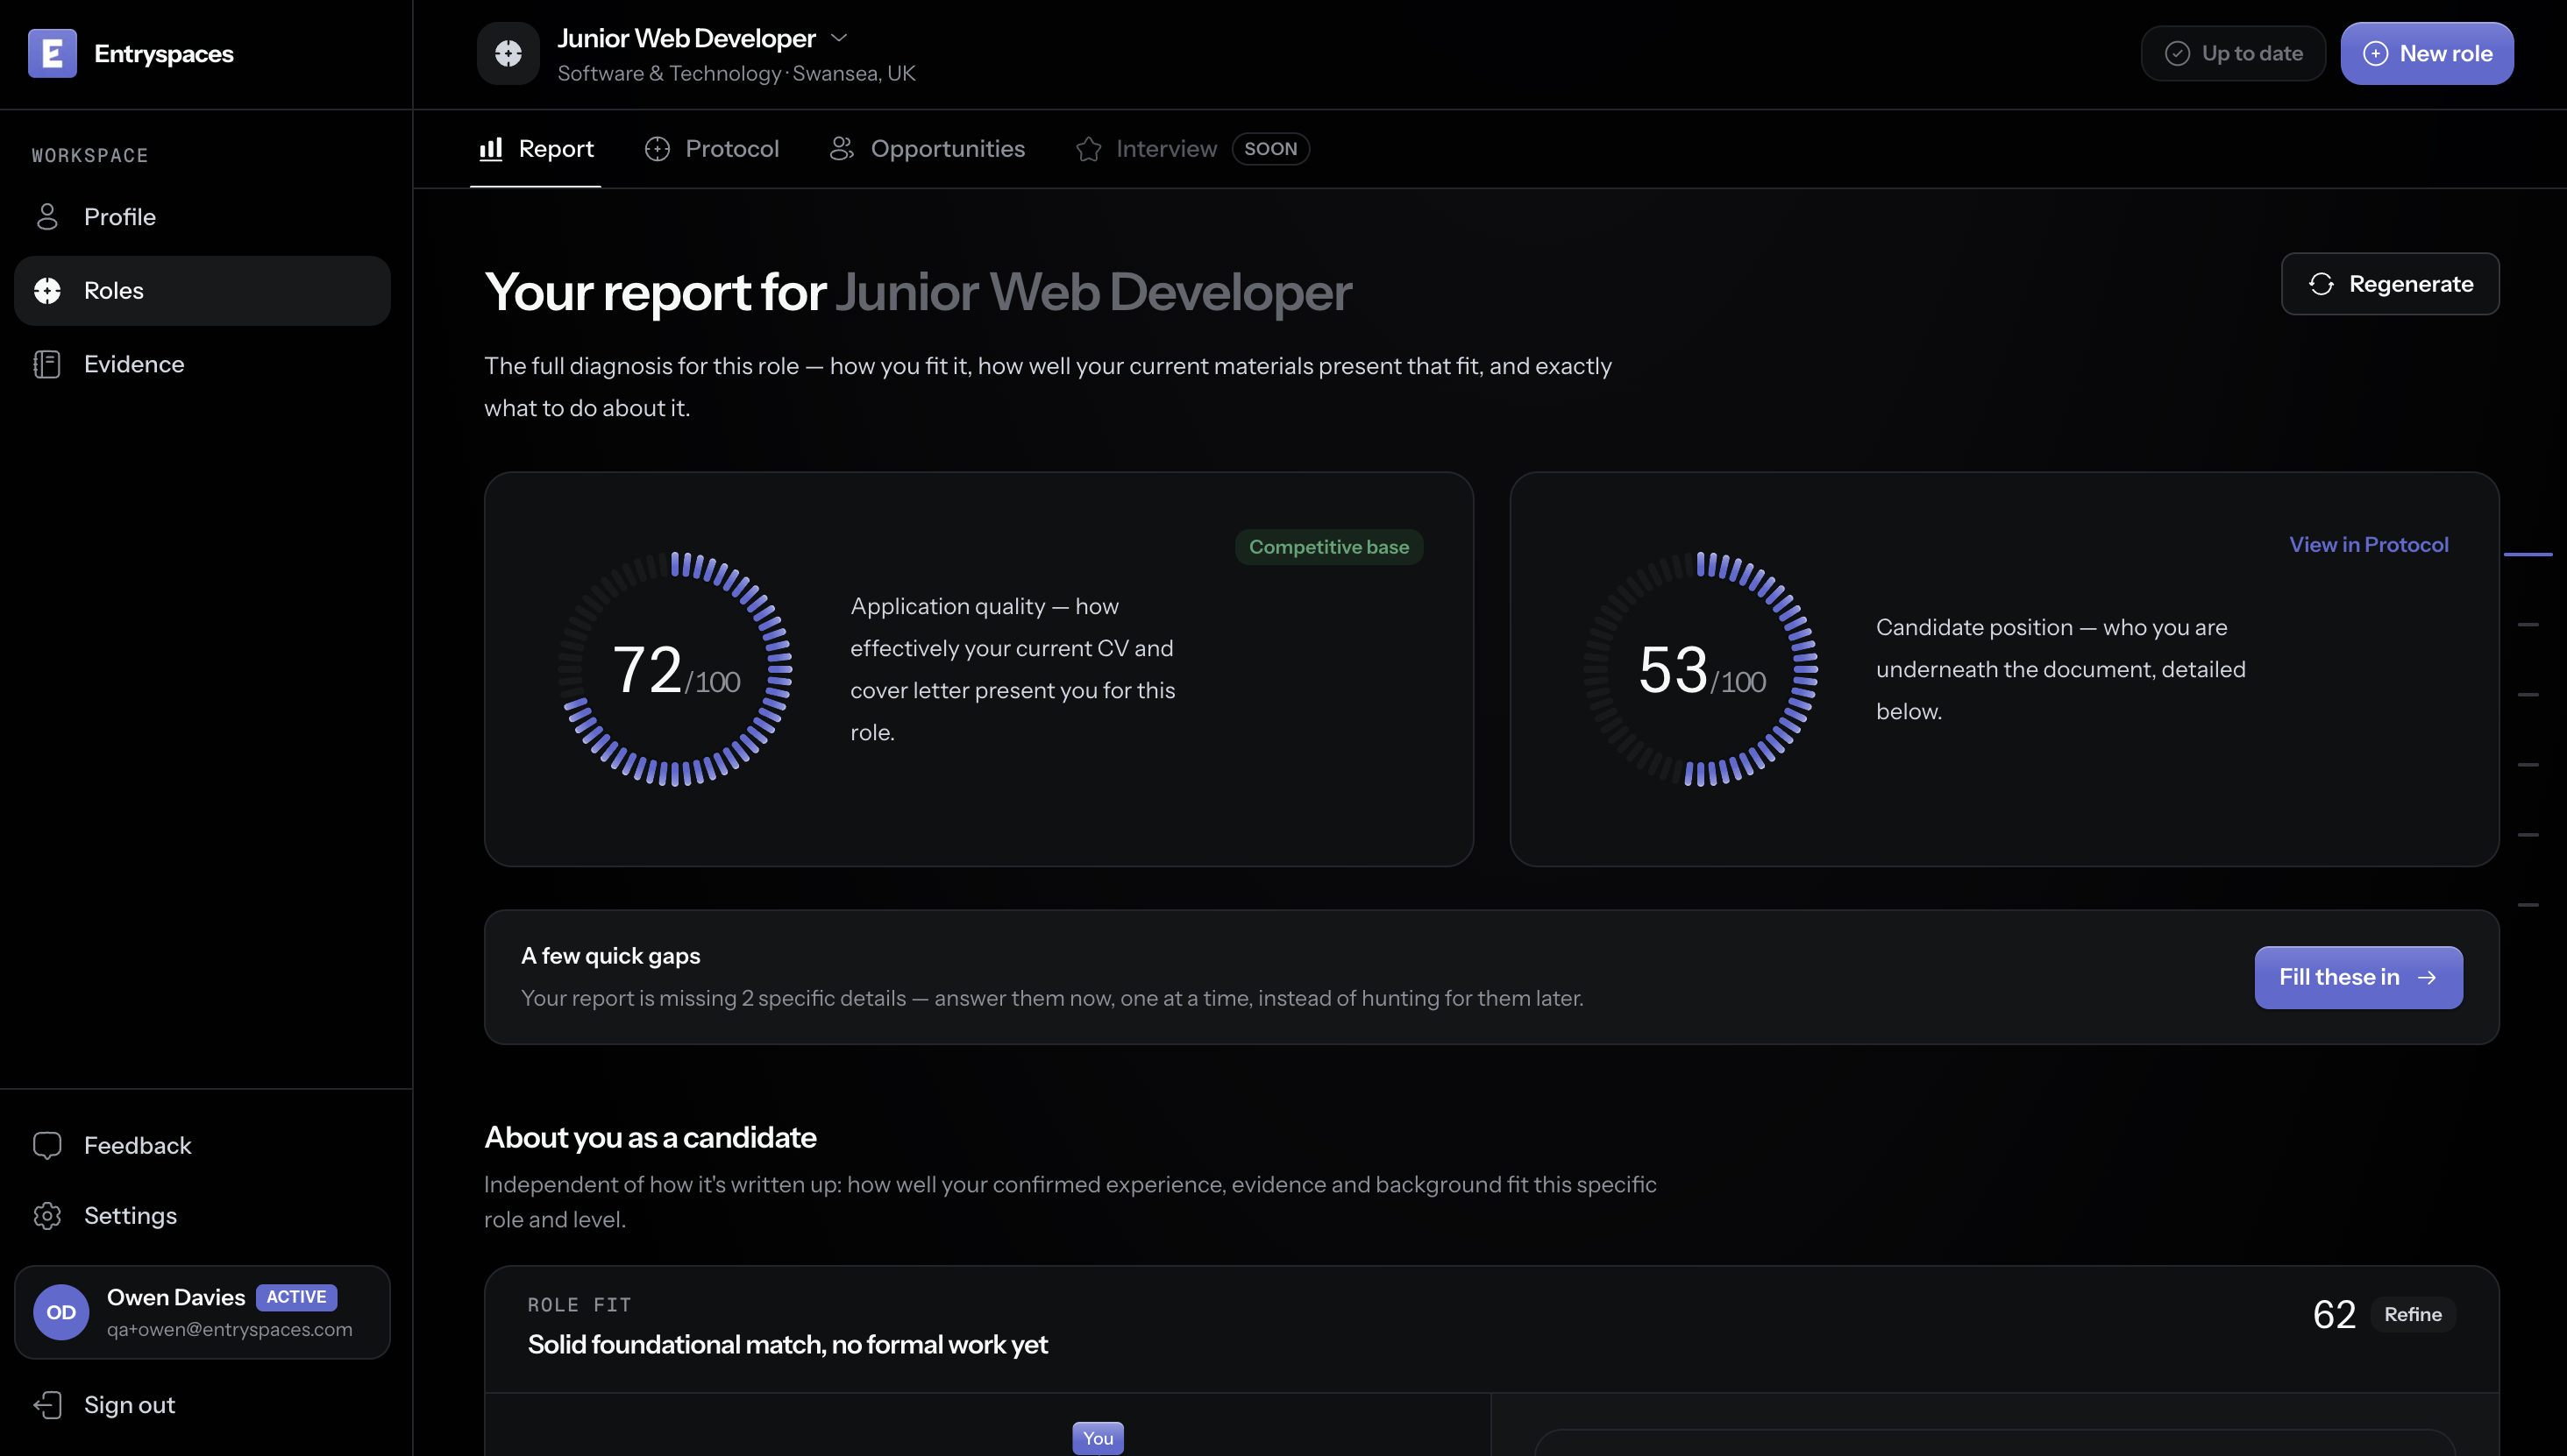
Task: Click the OD user avatar
Action: 61,1312
